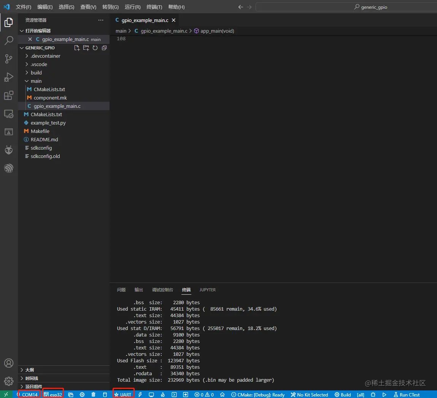
Task: Run full clean with trash icon
Action: [93, 395]
